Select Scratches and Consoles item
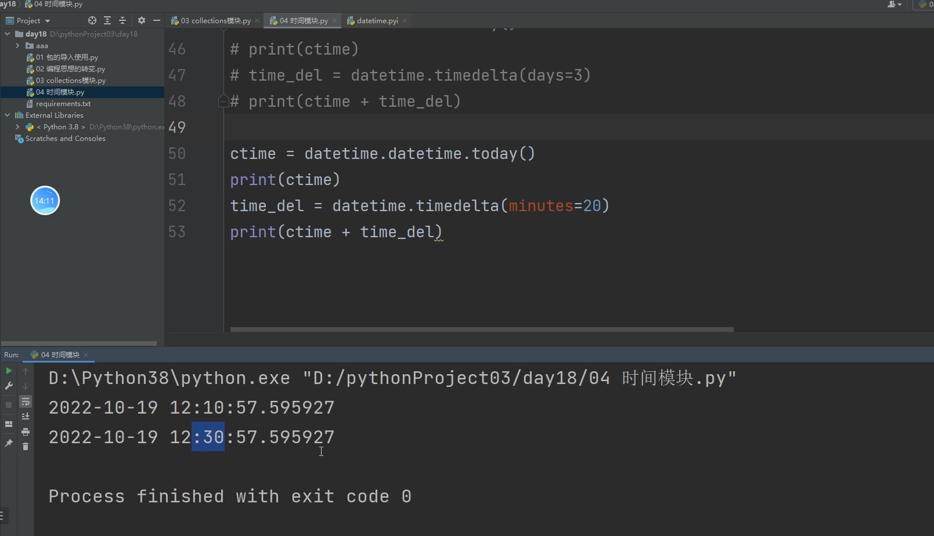 pyautogui.click(x=65, y=139)
